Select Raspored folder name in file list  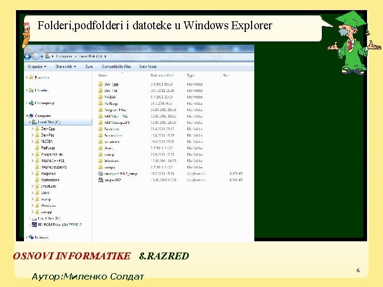112,129
